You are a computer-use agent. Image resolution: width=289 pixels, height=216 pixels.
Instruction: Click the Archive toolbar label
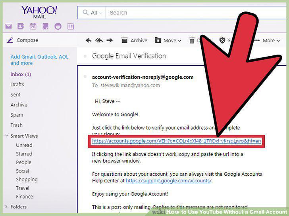tap(139, 40)
